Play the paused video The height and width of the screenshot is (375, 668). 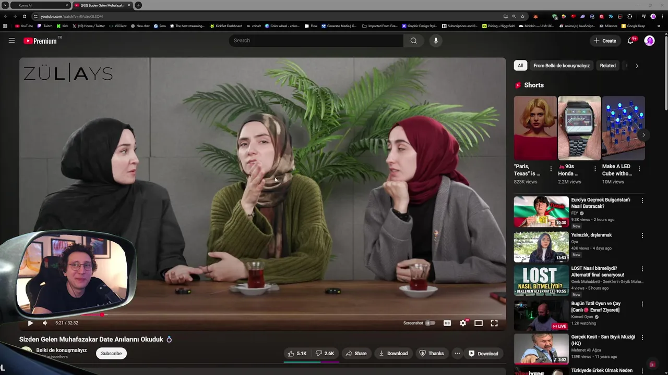30,323
